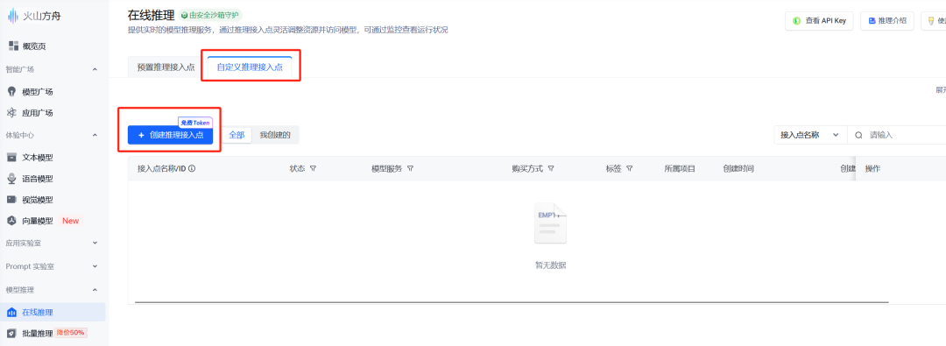
Task: Click the 批量推理 icon
Action: [11, 334]
